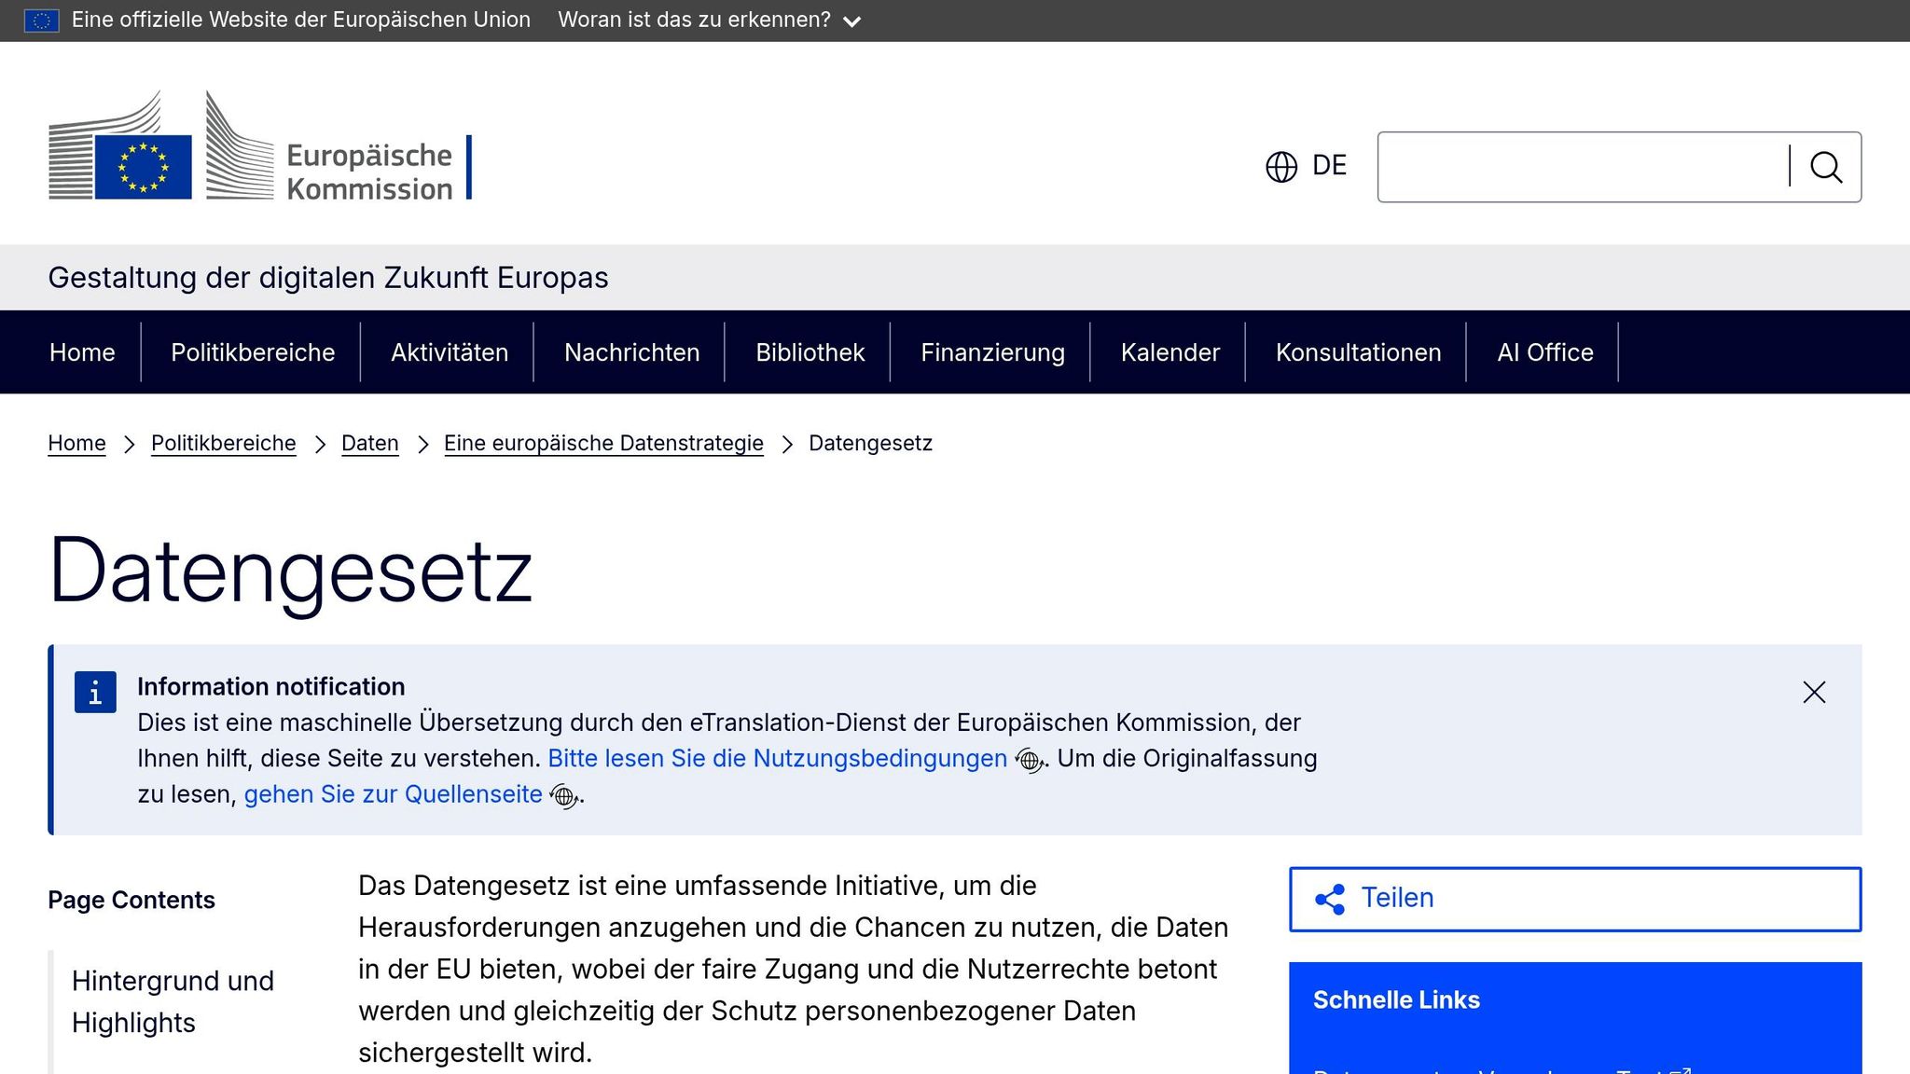
Task: Click 'Page Contents' heading
Action: (x=131, y=900)
